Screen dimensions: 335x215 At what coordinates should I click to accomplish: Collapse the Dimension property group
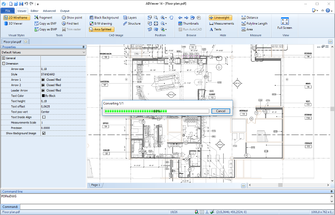tap(3, 63)
